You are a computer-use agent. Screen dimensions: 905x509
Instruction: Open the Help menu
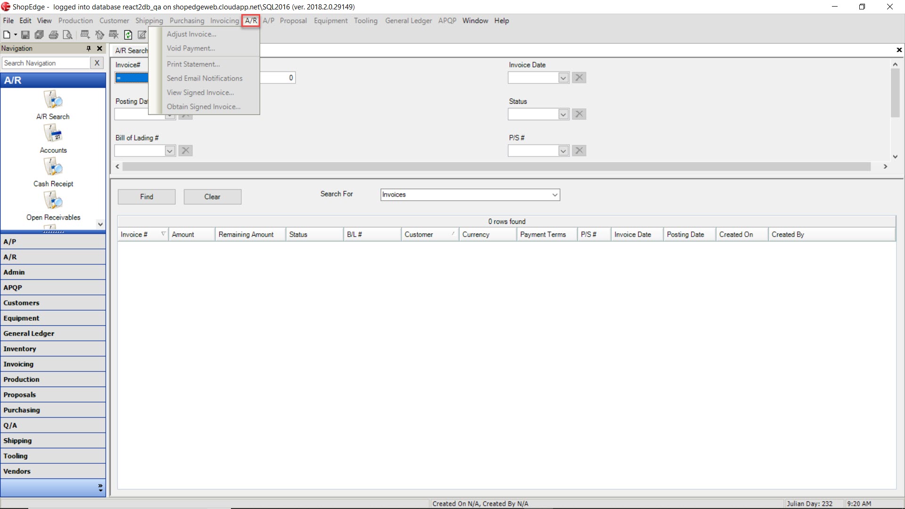(502, 21)
